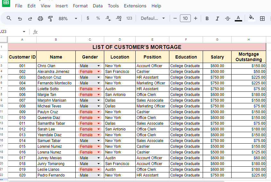This screenshot has height=182, width=271.
Task: Open the View menu
Action: [x=46, y=6]
